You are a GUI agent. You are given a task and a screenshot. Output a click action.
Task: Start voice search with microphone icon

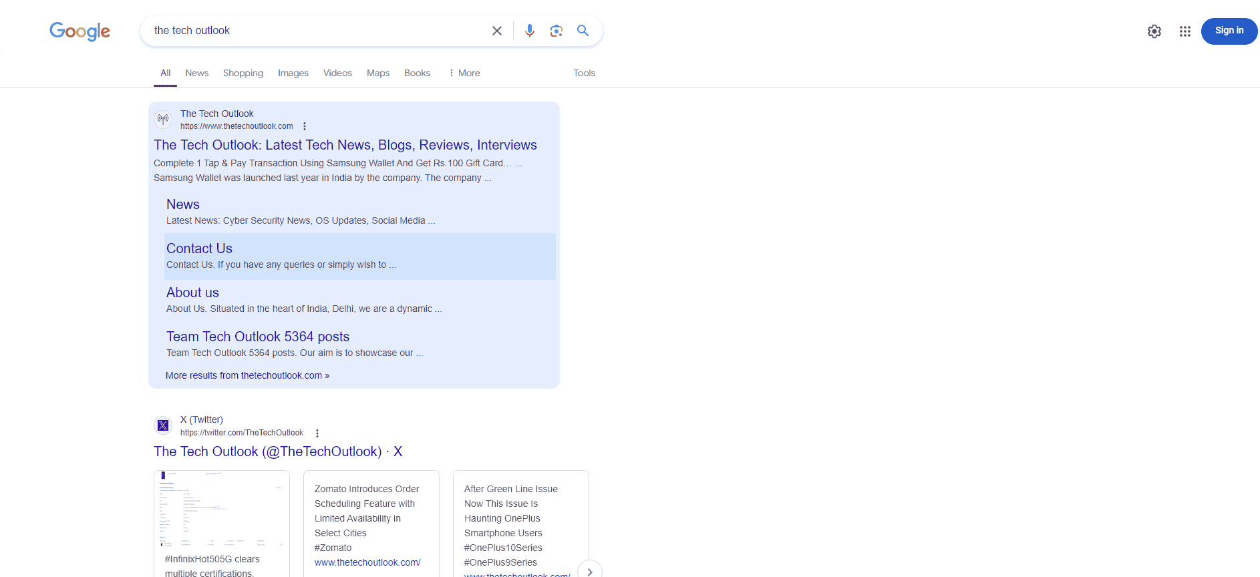point(529,31)
